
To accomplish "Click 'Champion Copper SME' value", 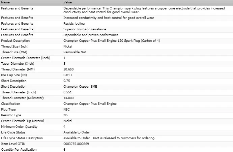I will [x=80, y=87].
